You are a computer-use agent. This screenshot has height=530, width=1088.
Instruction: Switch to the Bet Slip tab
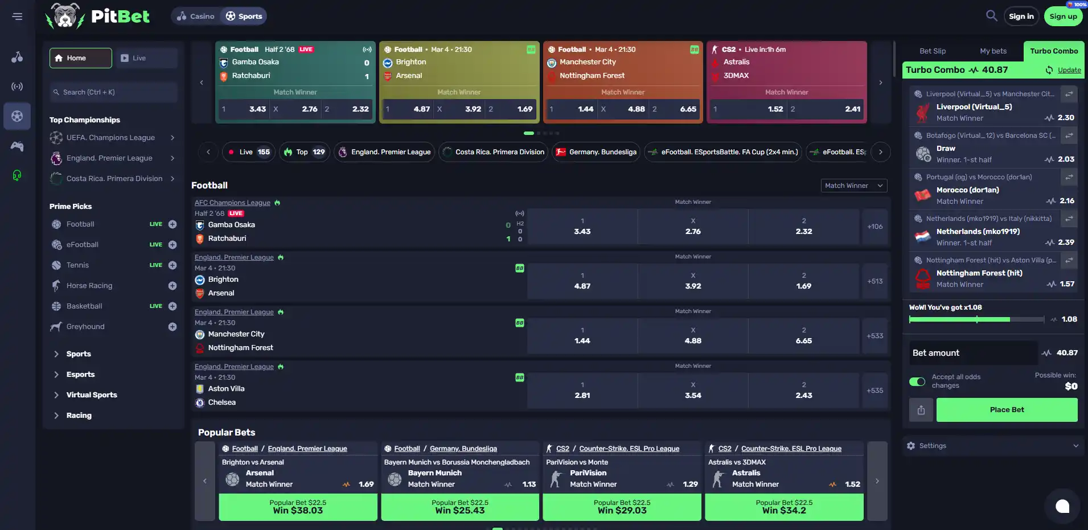(x=933, y=51)
